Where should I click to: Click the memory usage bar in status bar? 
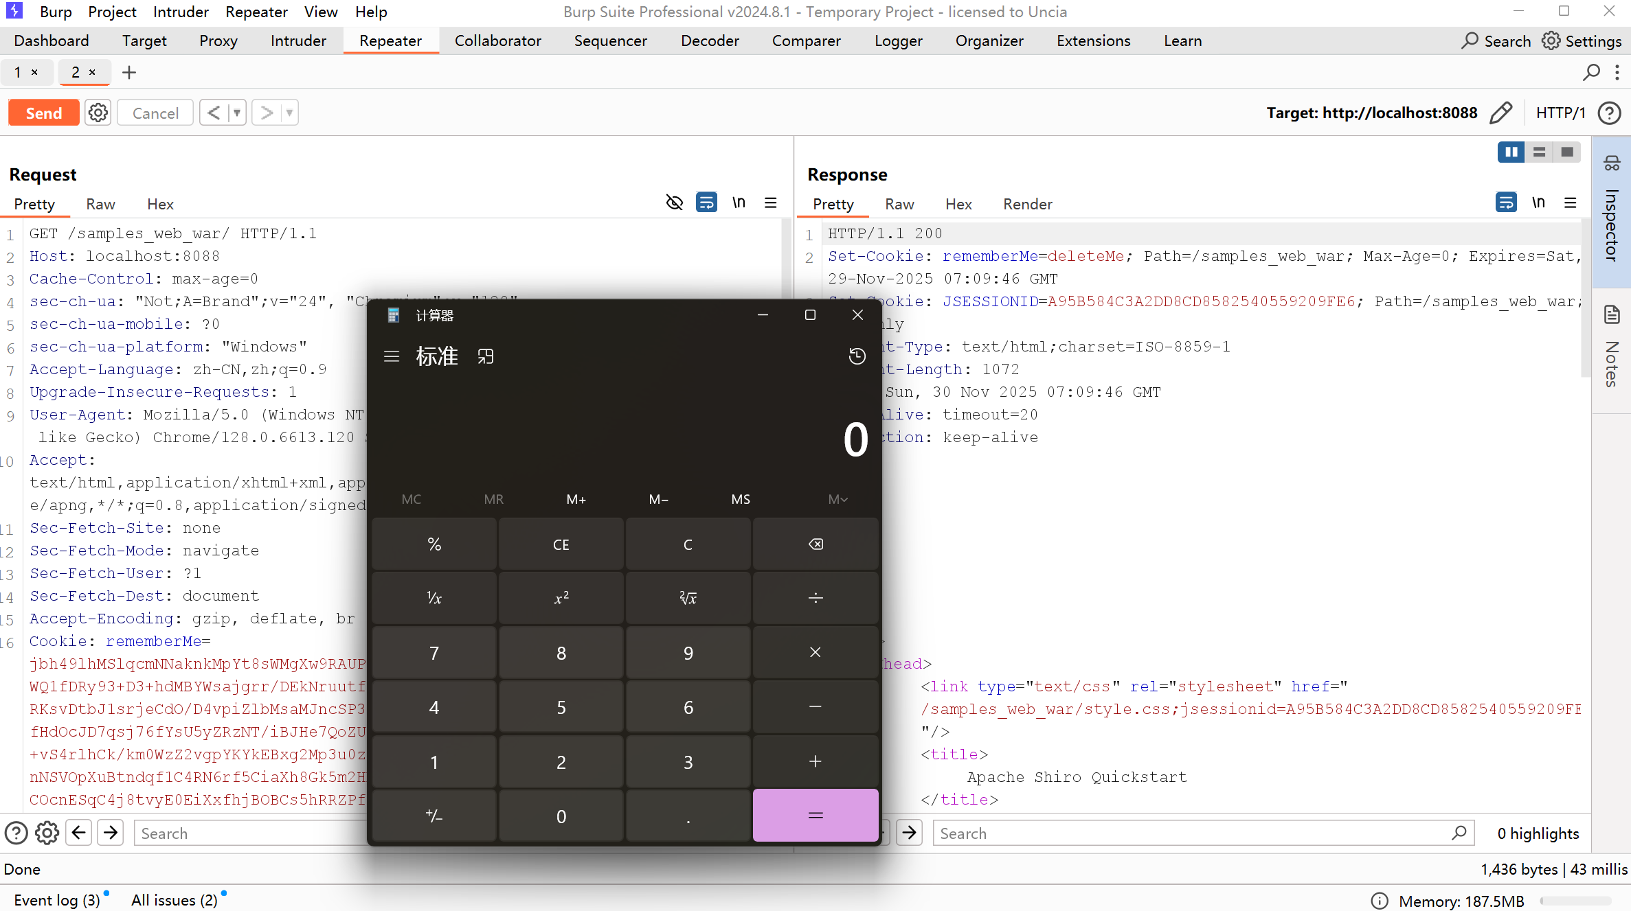click(1575, 901)
